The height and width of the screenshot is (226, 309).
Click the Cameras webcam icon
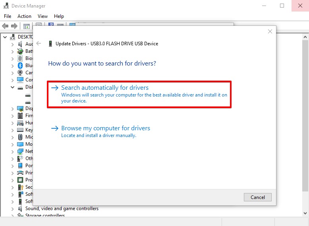tap(20, 73)
